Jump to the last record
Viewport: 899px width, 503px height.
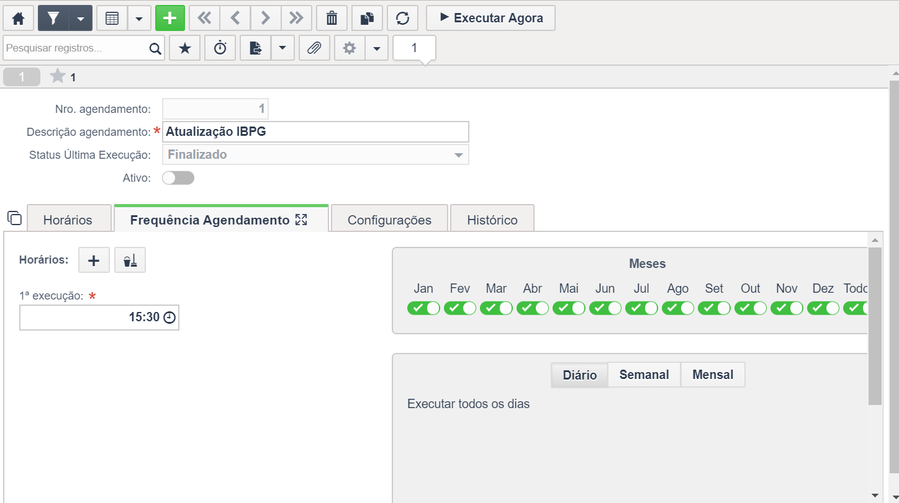coord(296,19)
